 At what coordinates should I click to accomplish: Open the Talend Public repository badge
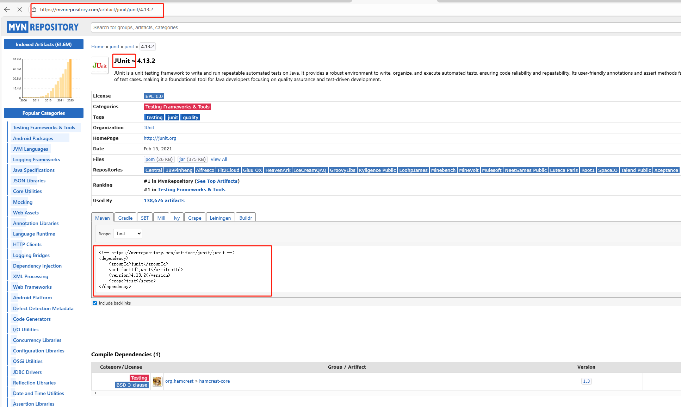coord(636,170)
